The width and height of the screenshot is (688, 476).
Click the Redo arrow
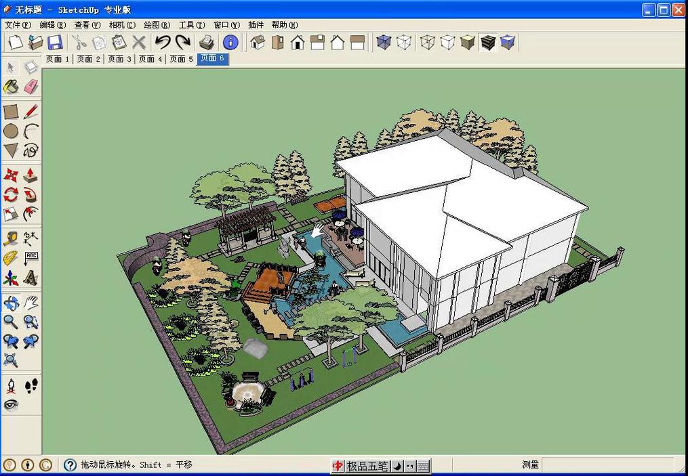click(x=182, y=43)
